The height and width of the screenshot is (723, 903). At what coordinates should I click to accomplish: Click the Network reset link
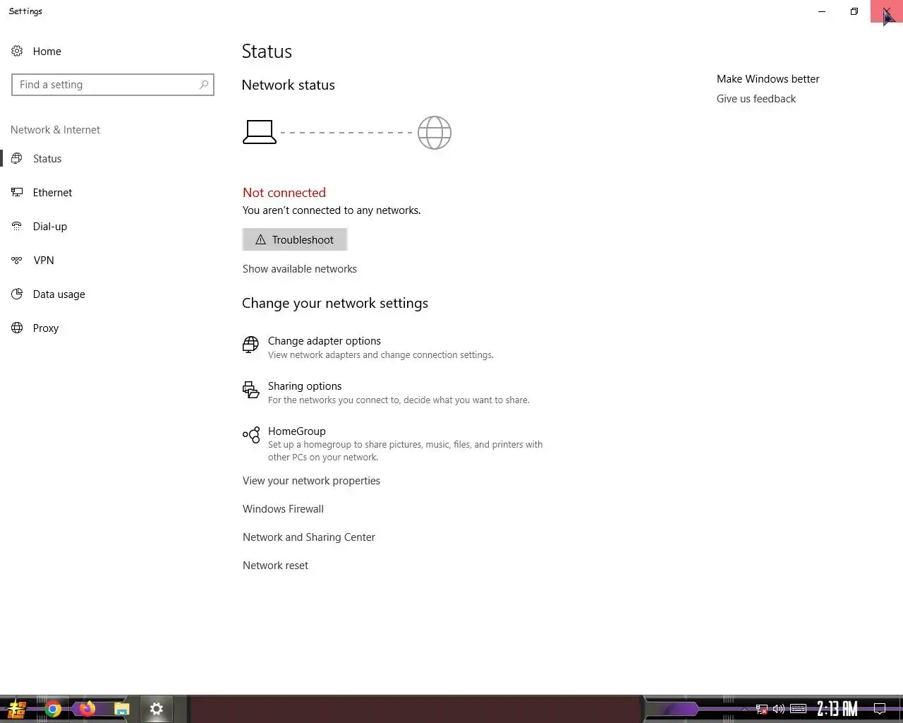pos(275,566)
